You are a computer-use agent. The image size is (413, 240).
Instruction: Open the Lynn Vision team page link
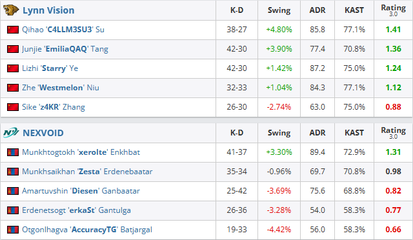(x=48, y=10)
